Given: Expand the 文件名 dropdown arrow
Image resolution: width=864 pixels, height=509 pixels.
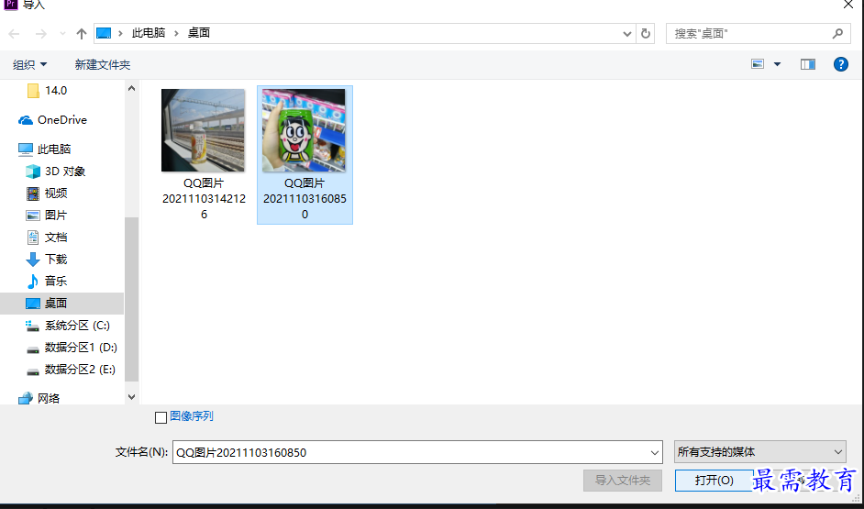Looking at the screenshot, I should pos(655,453).
